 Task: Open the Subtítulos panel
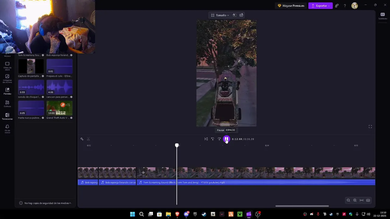pyautogui.click(x=383, y=16)
